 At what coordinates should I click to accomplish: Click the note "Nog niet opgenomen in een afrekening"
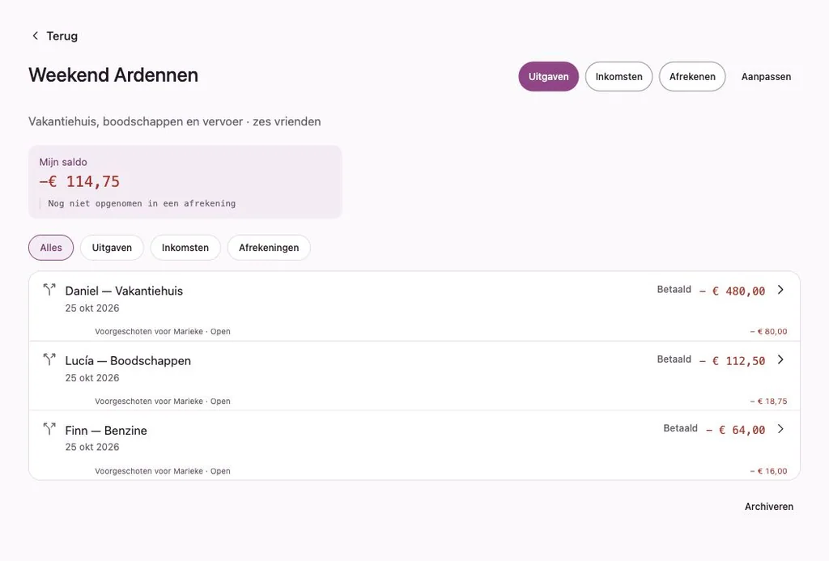(142, 203)
